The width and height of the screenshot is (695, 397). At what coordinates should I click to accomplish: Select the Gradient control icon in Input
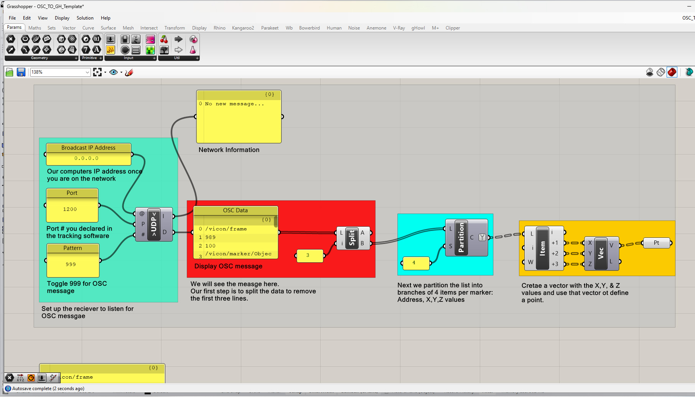pos(150,39)
